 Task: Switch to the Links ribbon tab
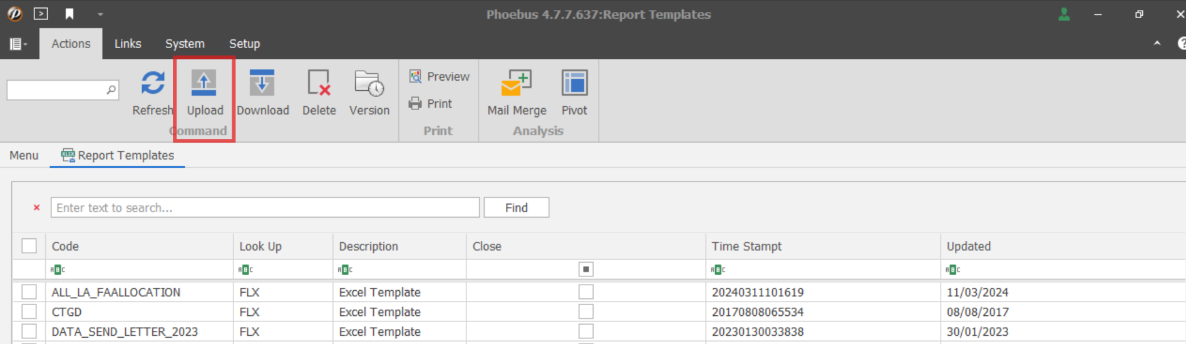click(128, 44)
